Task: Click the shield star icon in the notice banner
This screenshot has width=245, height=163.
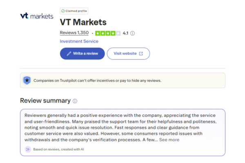Action: tap(27, 80)
